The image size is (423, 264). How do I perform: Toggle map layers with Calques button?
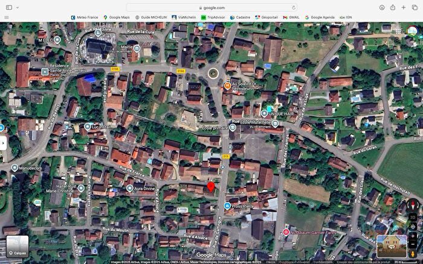point(17,247)
